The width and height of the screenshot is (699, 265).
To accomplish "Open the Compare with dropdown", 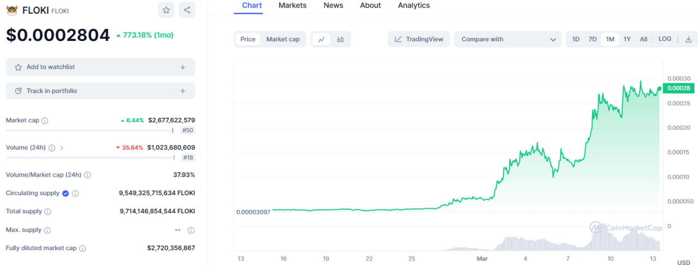I will tap(507, 39).
